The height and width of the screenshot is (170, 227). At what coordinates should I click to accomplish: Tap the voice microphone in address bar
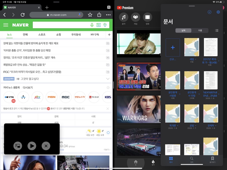click(x=79, y=15)
